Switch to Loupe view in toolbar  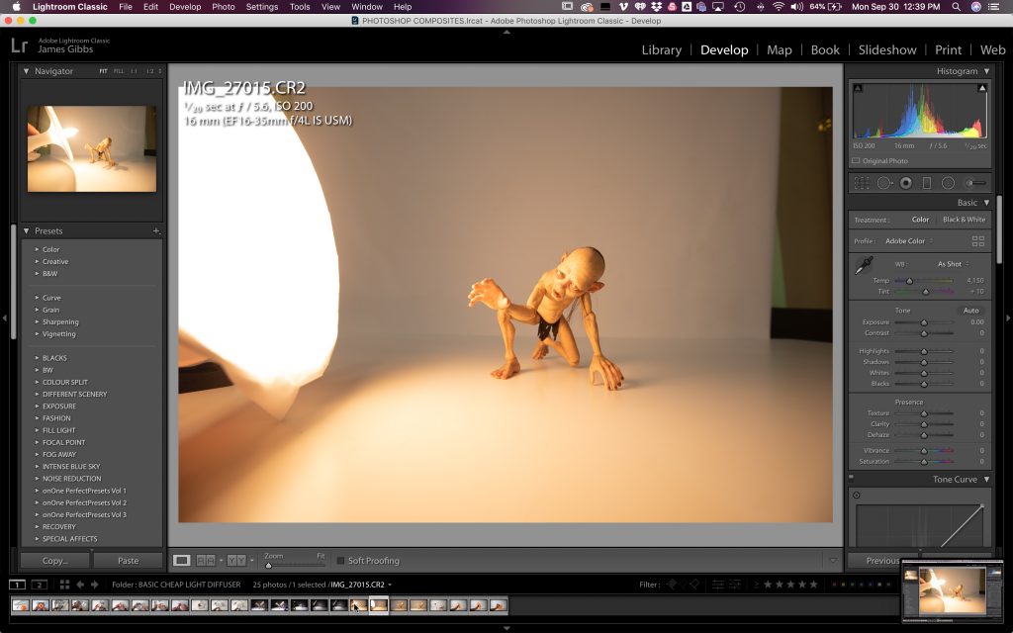tap(182, 560)
